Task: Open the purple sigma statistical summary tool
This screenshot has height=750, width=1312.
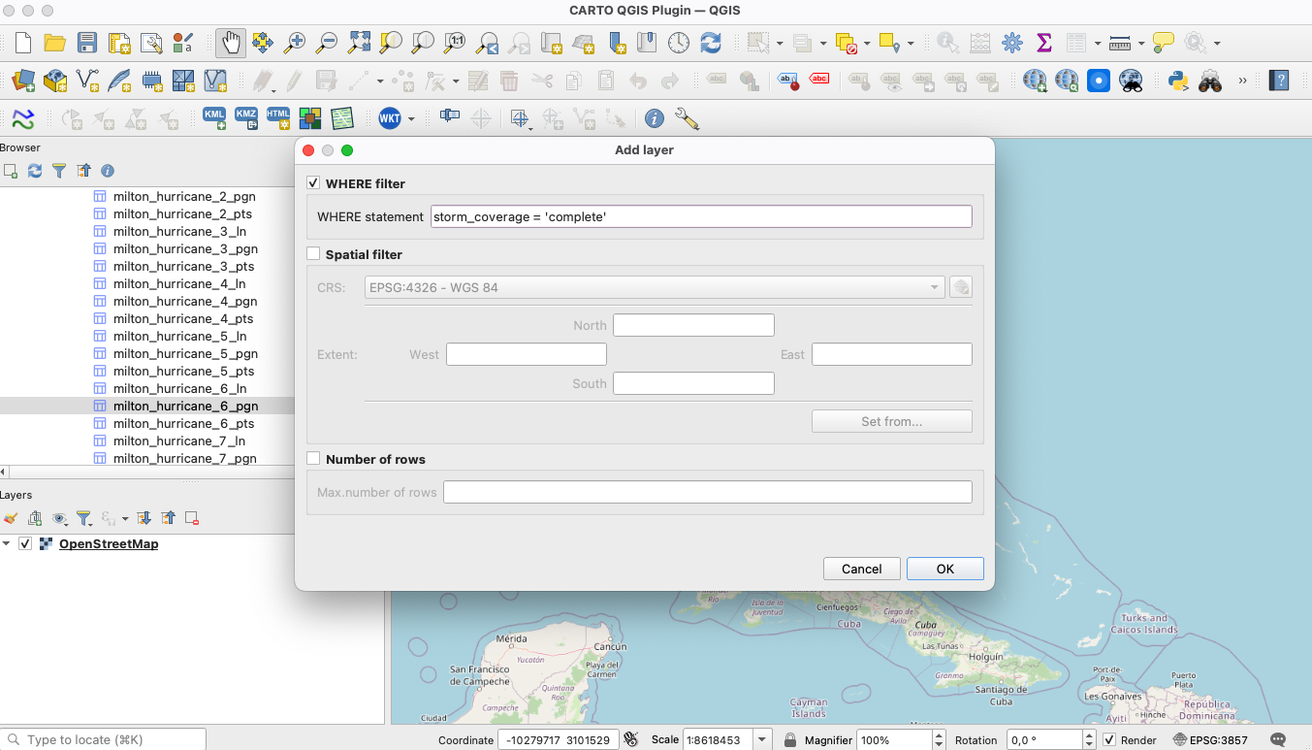Action: 1043,43
